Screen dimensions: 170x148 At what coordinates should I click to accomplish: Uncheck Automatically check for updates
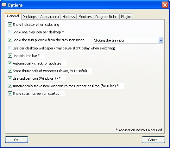coord(10,63)
